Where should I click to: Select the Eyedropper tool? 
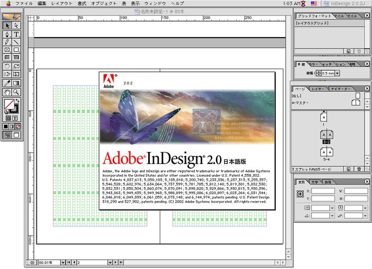(x=7, y=83)
